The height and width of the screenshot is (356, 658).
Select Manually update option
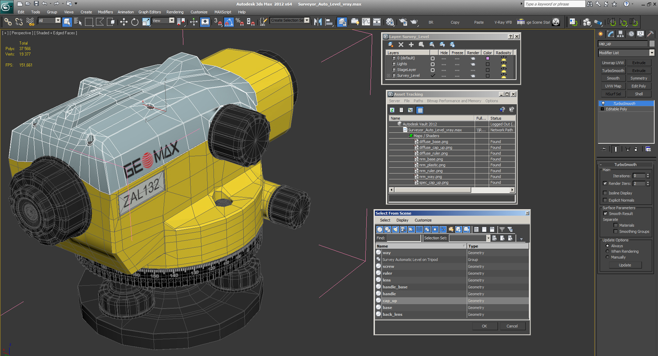point(607,257)
